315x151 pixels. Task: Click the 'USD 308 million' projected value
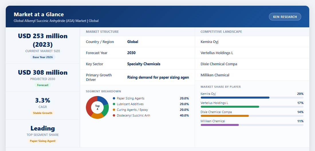[43, 72]
